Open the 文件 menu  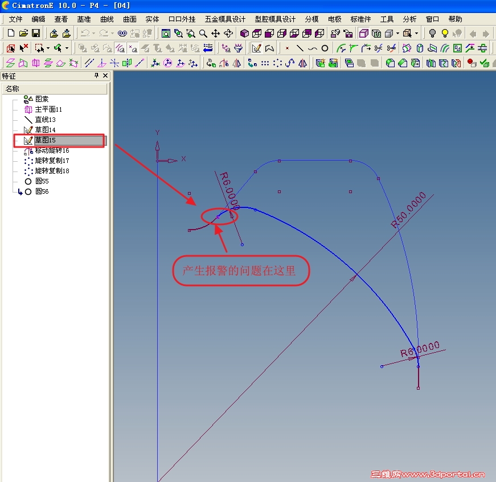pyautogui.click(x=15, y=19)
